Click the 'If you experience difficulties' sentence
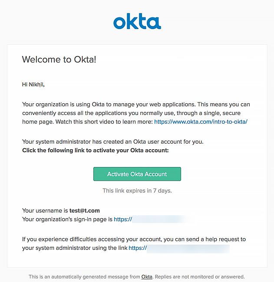The height and width of the screenshot is (282, 274). 134,244
